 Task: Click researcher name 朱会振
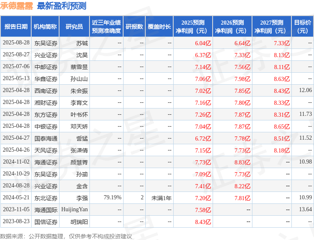click(x=79, y=91)
